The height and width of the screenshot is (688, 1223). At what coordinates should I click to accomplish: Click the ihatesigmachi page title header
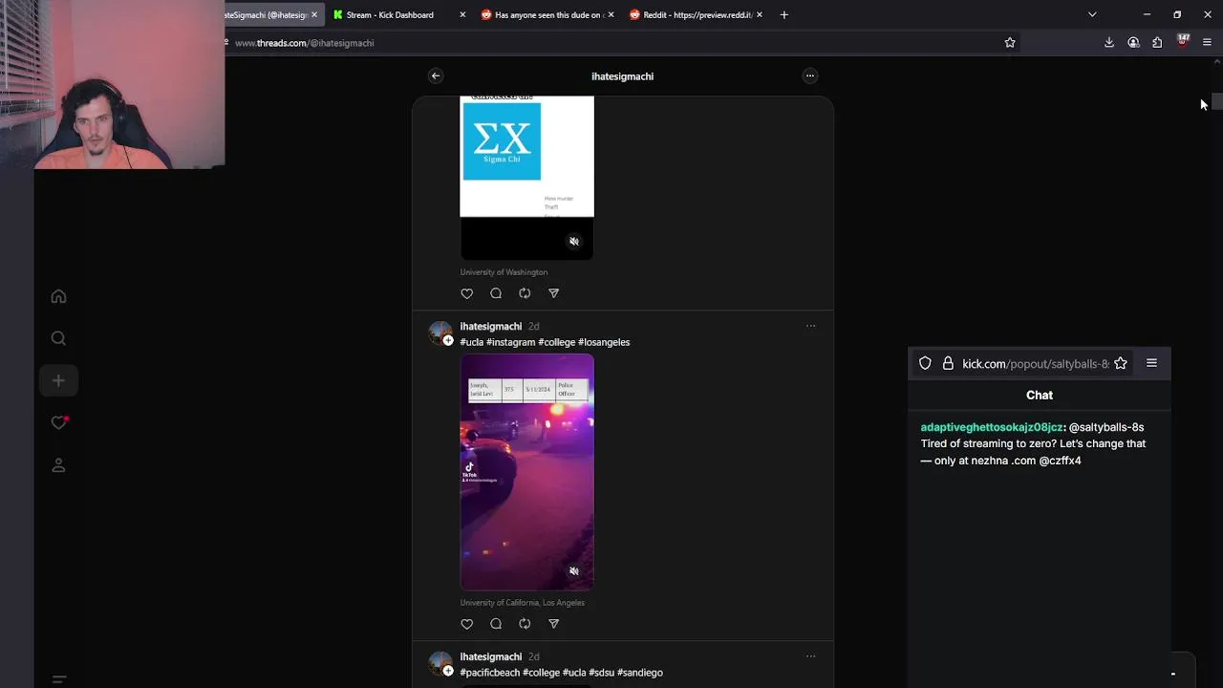pos(622,76)
